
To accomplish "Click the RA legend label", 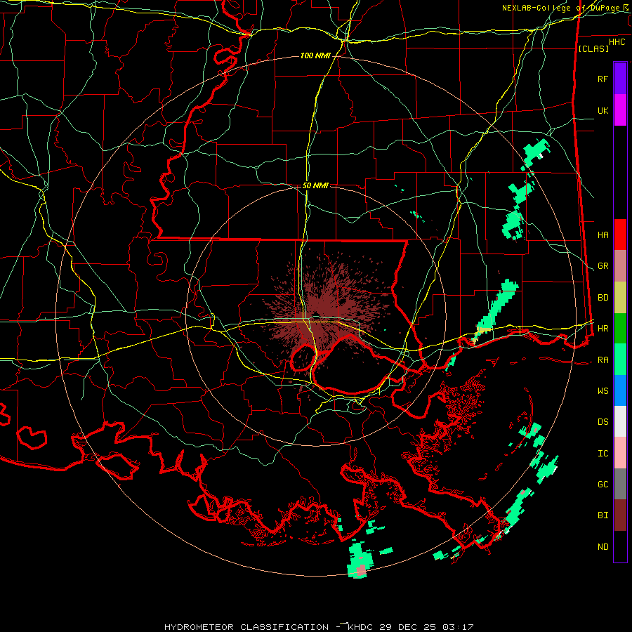I will point(603,360).
